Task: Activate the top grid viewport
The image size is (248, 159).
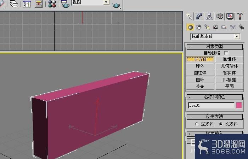Action: tap(91, 31)
